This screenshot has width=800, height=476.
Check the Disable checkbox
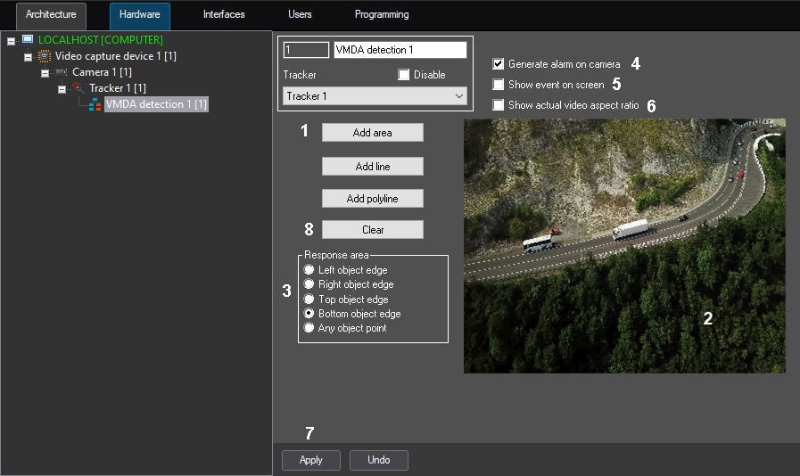coord(404,75)
